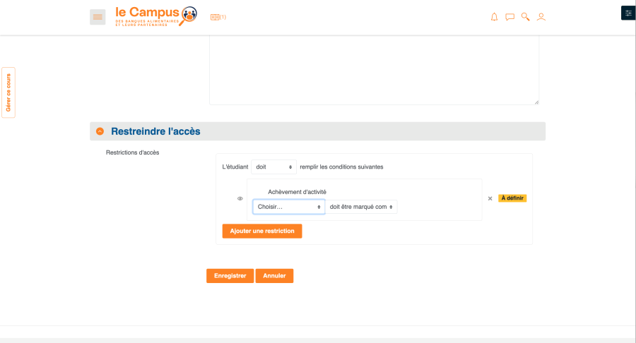This screenshot has height=343, width=636.
Task: Delete the activity completion restriction
Action: [x=490, y=198]
